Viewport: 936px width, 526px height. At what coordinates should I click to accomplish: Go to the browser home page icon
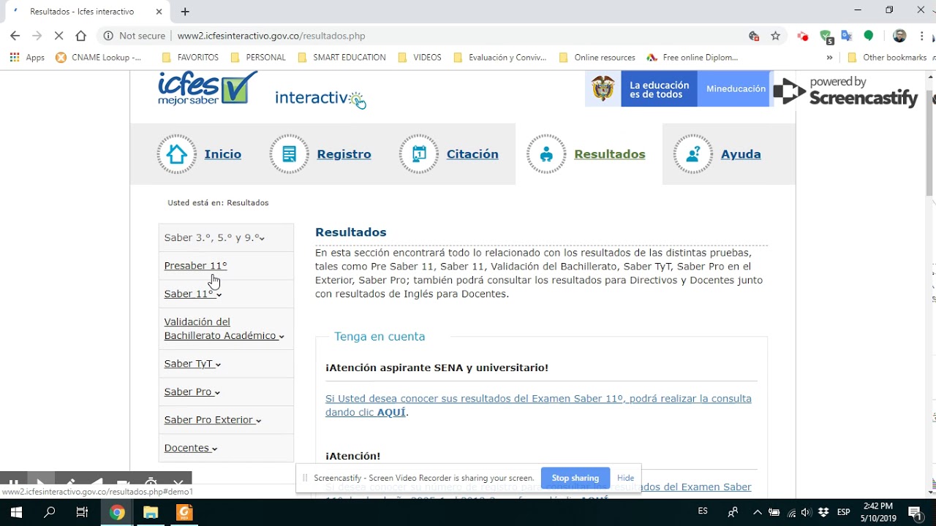[81, 36]
